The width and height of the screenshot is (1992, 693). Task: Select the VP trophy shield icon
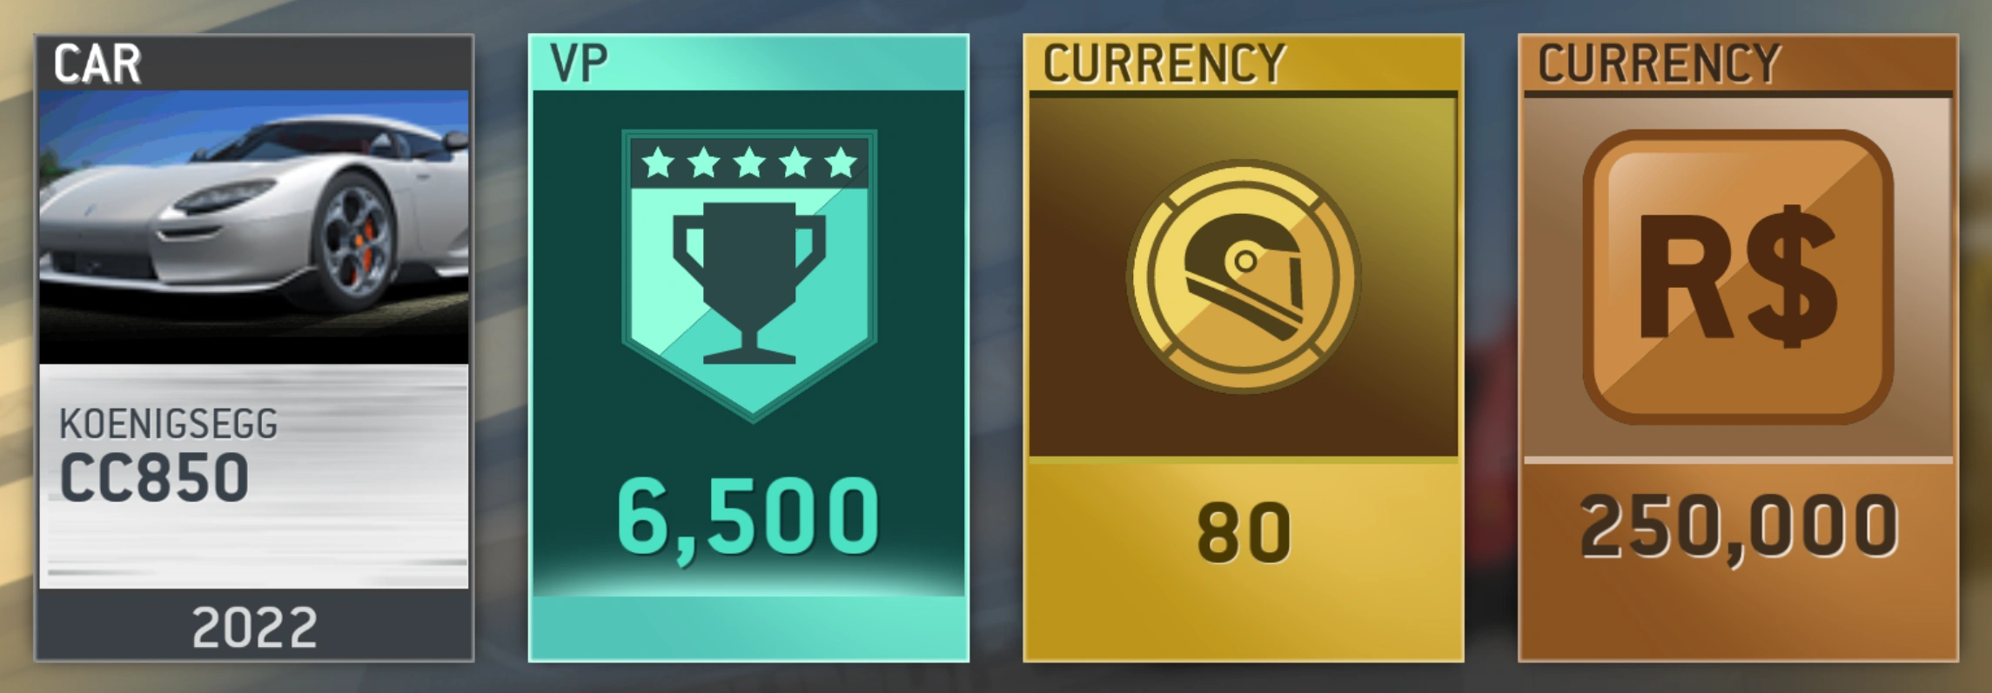pos(749,276)
